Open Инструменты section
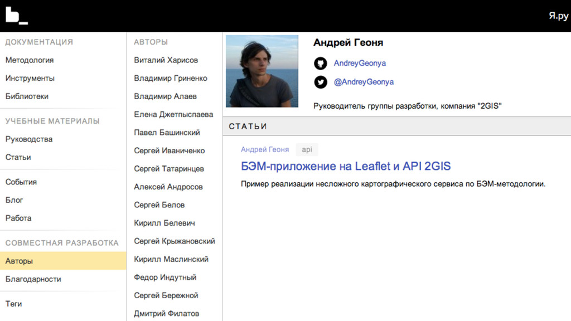This screenshot has height=321, width=571. pos(30,78)
